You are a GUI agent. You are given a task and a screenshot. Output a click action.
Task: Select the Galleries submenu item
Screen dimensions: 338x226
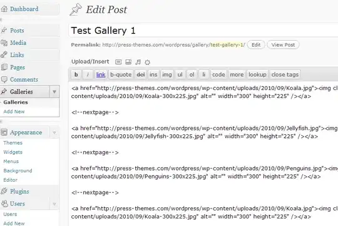point(16,102)
